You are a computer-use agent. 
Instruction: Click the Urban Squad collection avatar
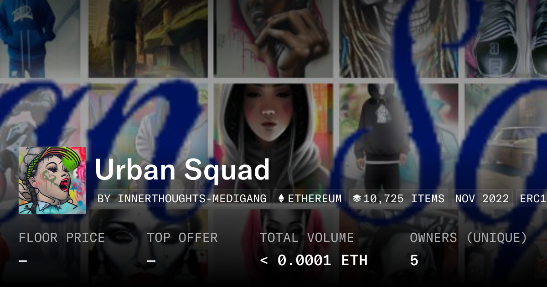click(x=52, y=180)
